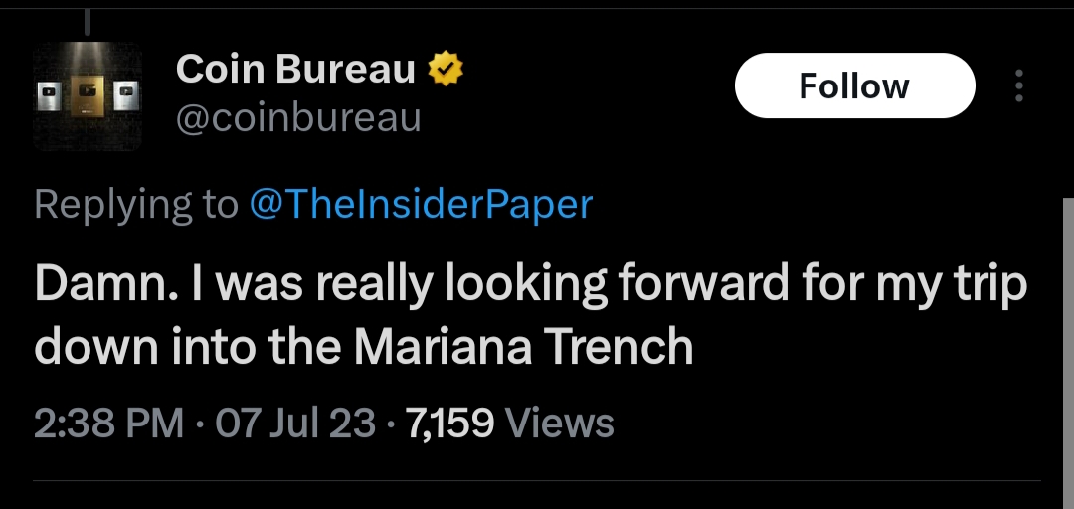
Task: Click the gold play button plaque in avatar
Action: (x=87, y=94)
